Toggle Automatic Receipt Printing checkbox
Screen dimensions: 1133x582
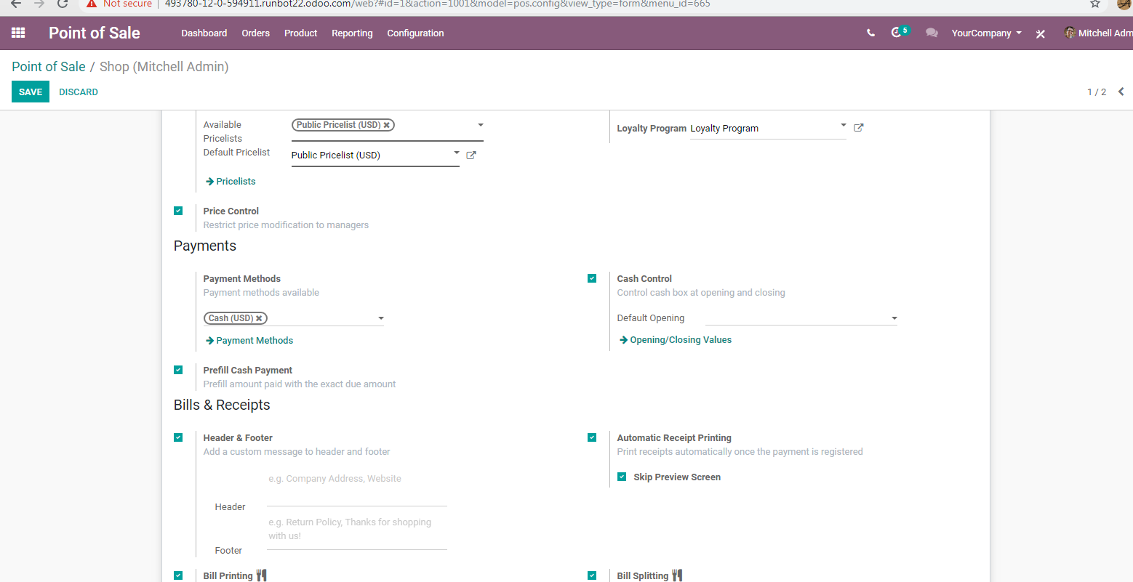(x=592, y=437)
